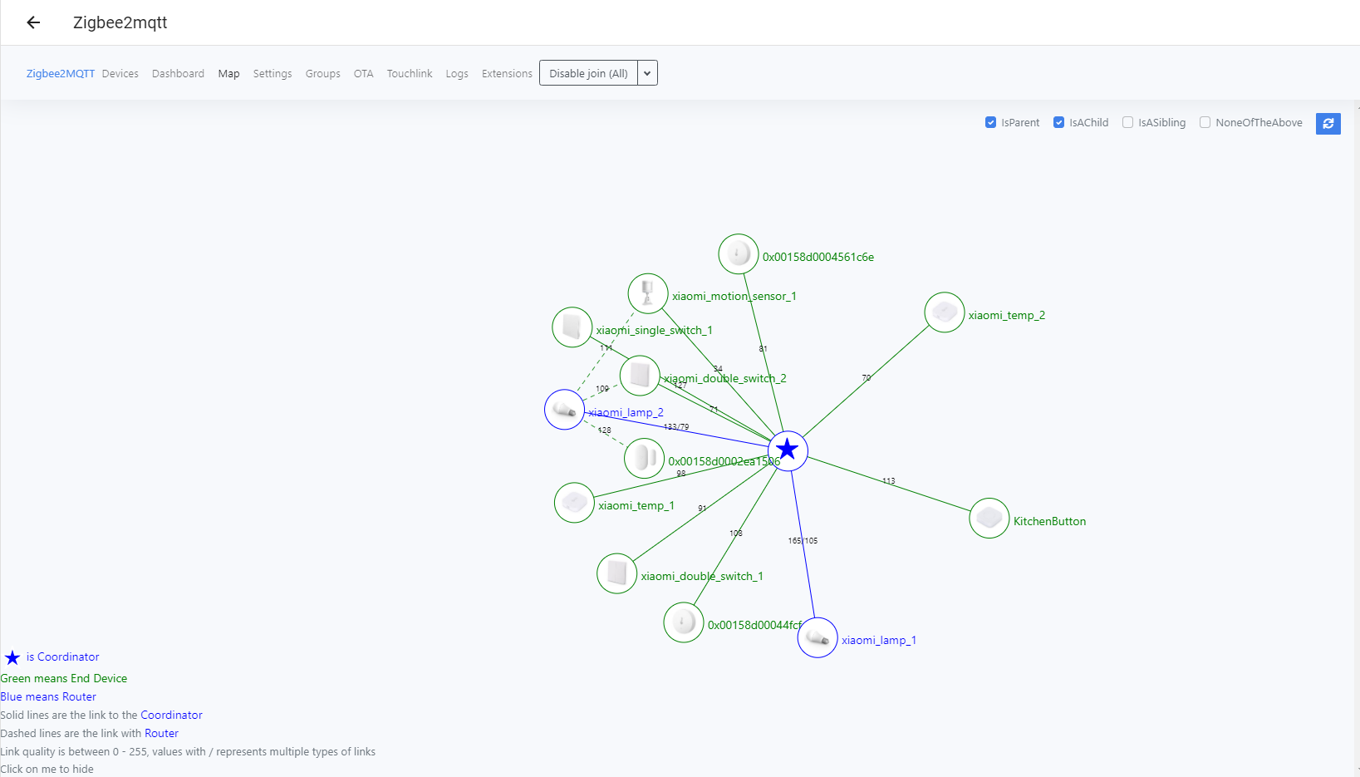Click the xiaomi_double_switch_1 node icon

(617, 573)
